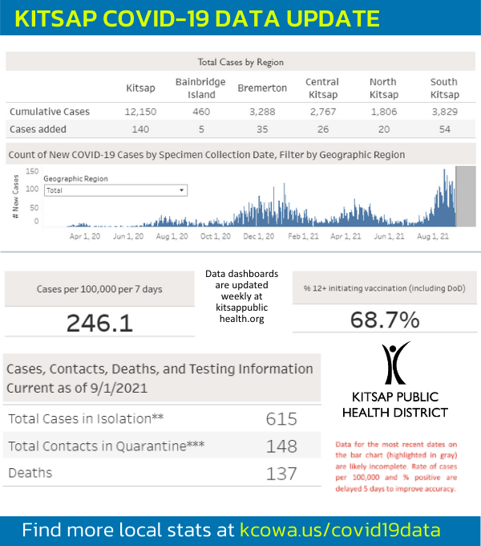Click the South Kitsap column header
The width and height of the screenshot is (481, 546).
click(x=443, y=87)
